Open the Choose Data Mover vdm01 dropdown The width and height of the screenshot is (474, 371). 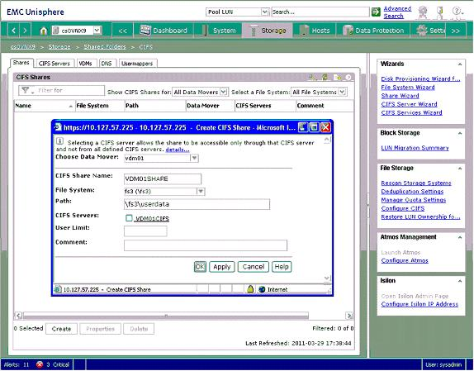[x=194, y=158]
